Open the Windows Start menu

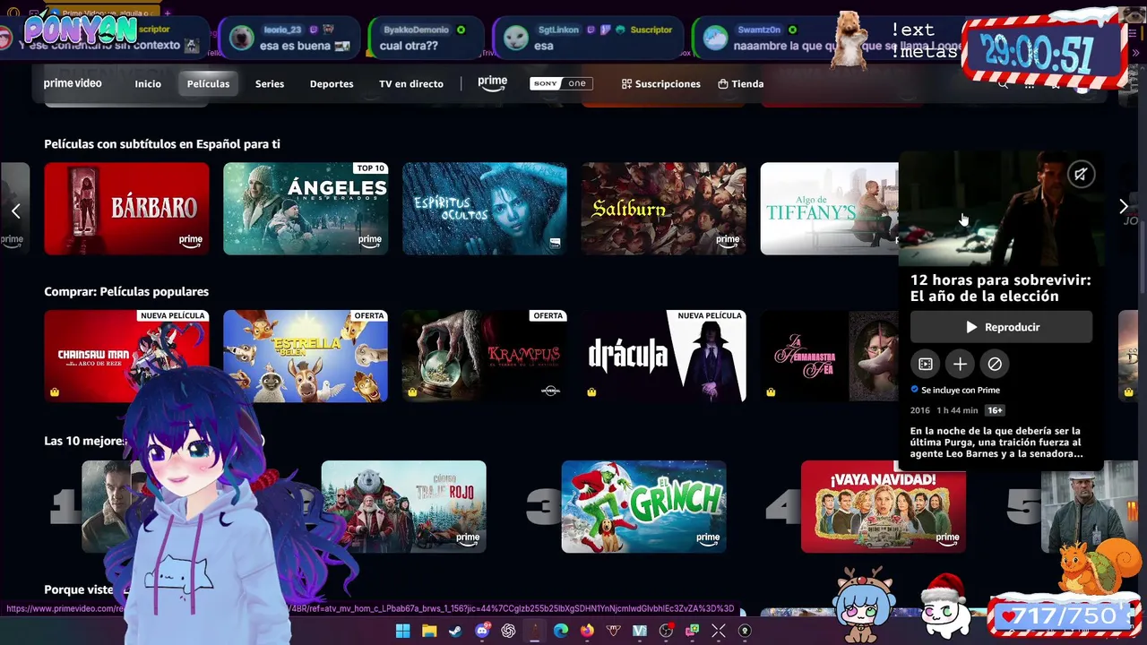click(x=402, y=631)
